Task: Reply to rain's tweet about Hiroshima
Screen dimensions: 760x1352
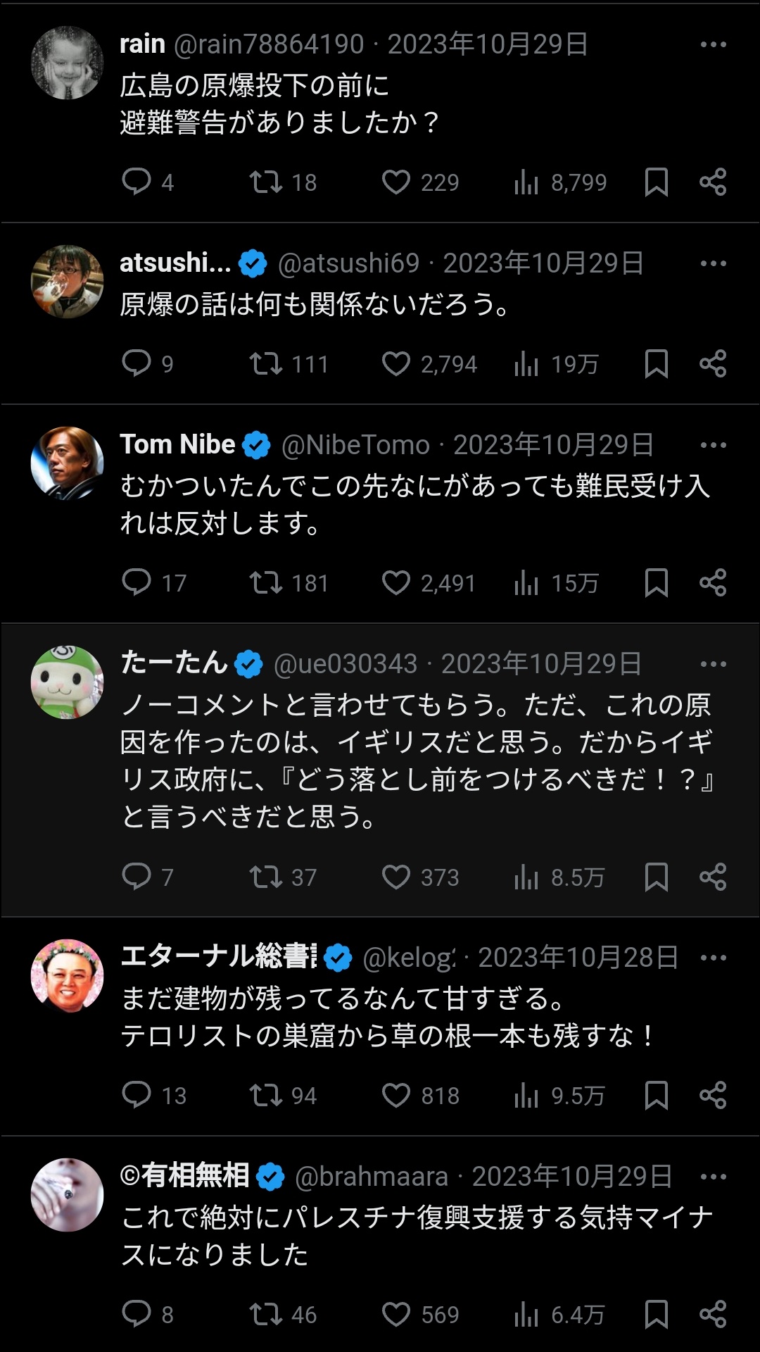Action: (x=137, y=182)
